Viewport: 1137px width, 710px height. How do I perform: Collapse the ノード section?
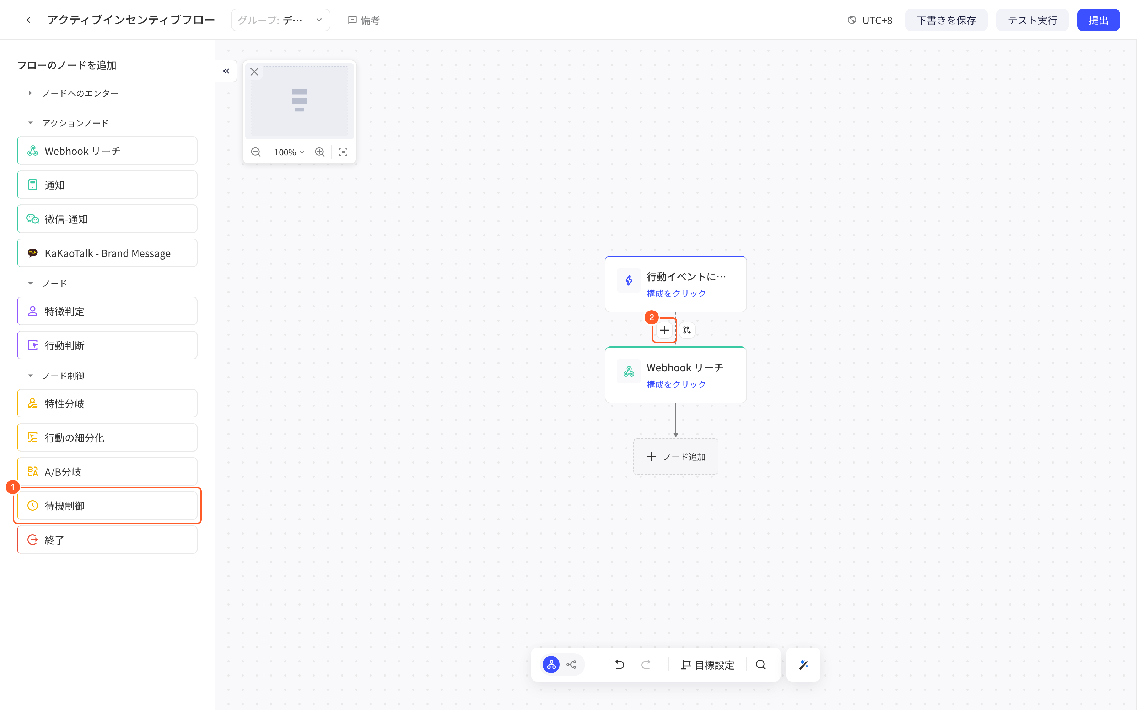click(x=30, y=283)
